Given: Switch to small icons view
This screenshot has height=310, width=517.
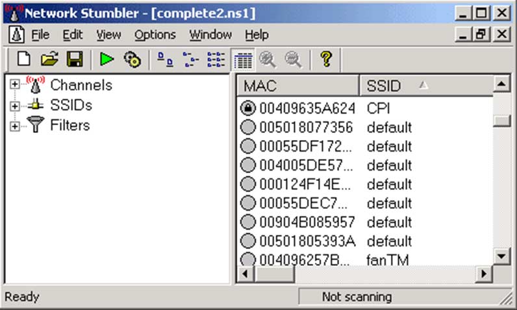Looking at the screenshot, I should 191,60.
